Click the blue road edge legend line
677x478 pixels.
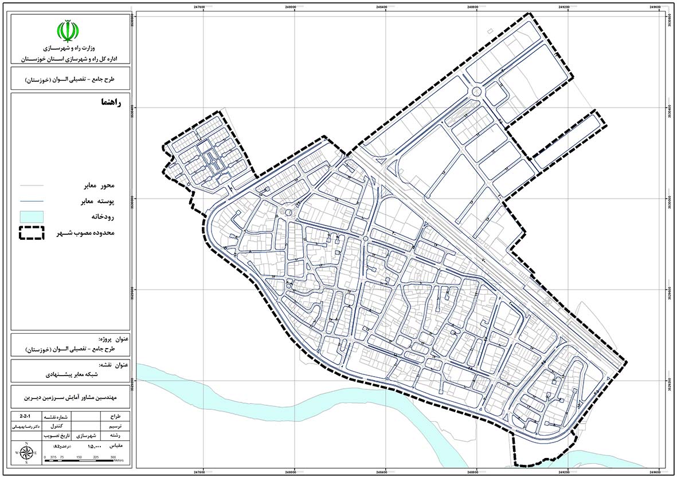[x=31, y=202]
